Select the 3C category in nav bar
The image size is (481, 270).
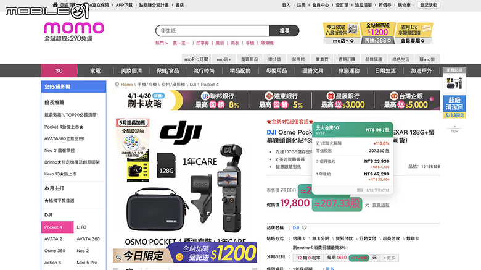[x=59, y=70]
